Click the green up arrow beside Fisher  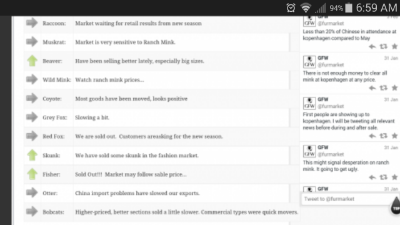pos(32,174)
